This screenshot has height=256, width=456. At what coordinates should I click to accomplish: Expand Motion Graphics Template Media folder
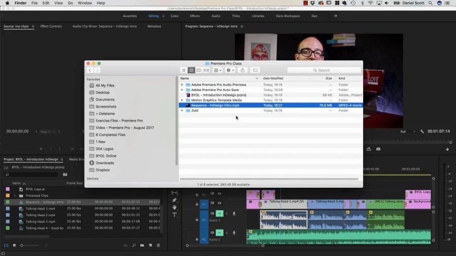pyautogui.click(x=182, y=100)
